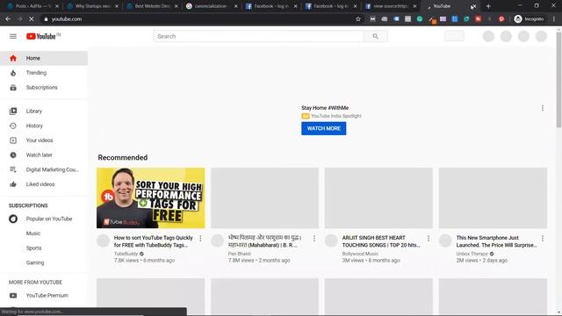Click the address bar URL youtube.com
The width and height of the screenshot is (562, 316).
point(67,19)
